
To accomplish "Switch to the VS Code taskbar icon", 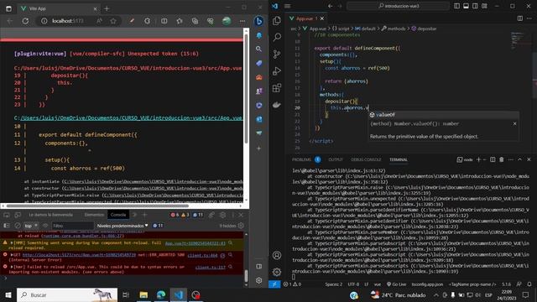I will 179,294.
